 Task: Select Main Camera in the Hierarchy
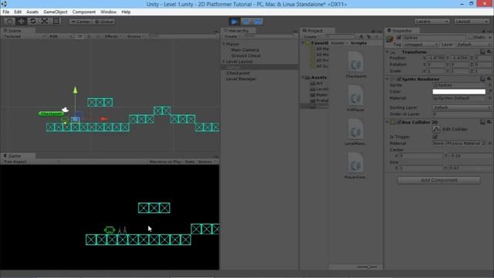245,49
